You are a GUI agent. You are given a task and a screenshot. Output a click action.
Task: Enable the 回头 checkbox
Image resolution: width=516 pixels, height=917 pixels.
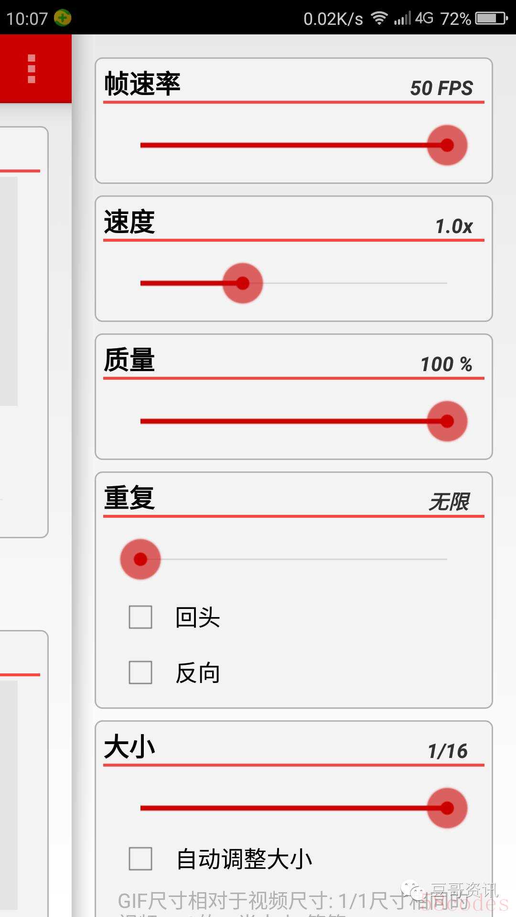coord(140,617)
